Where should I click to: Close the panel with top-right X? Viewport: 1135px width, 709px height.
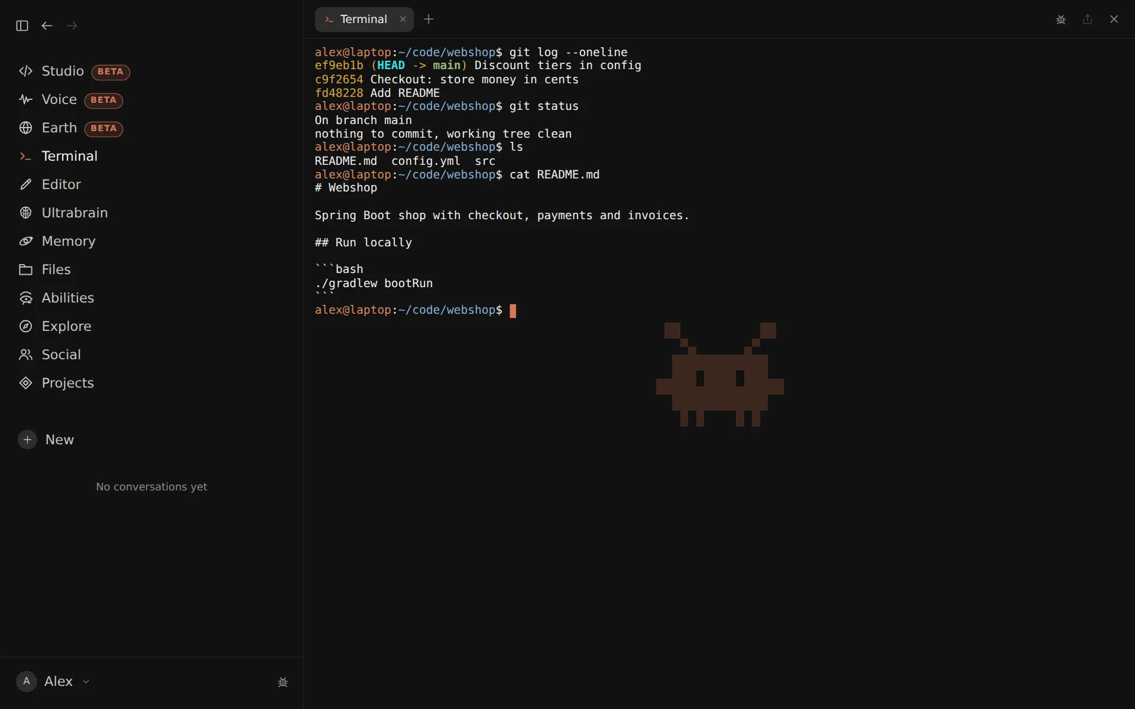point(1114,19)
